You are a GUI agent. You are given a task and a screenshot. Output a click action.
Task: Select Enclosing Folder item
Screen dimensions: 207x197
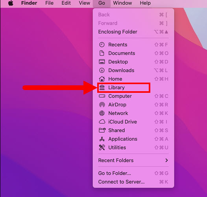click(x=133, y=32)
